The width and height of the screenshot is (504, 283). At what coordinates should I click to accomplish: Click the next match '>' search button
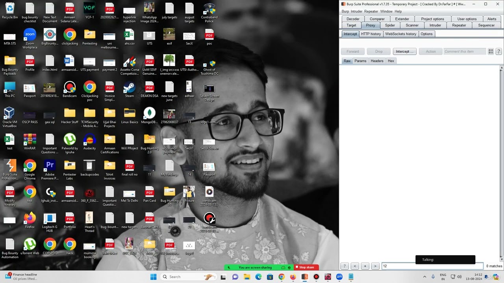(x=375, y=266)
